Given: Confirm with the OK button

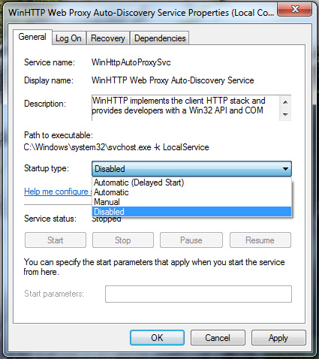Looking at the screenshot, I should tap(157, 338).
